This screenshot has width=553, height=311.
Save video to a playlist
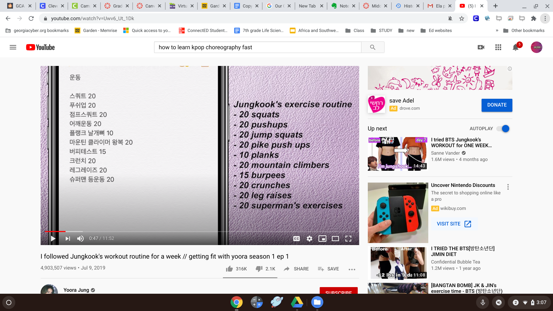click(x=328, y=269)
